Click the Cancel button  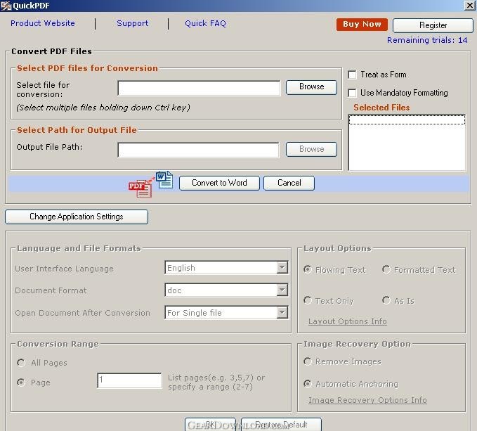pos(289,183)
